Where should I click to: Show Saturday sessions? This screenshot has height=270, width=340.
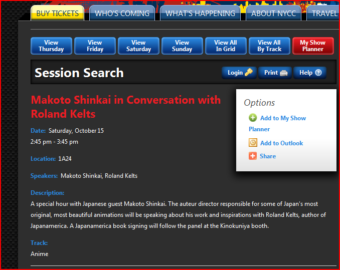[x=138, y=46]
